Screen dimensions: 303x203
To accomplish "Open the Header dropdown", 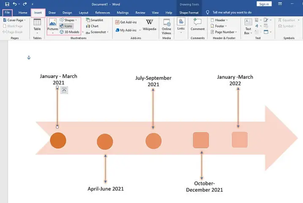I will coord(219,20).
